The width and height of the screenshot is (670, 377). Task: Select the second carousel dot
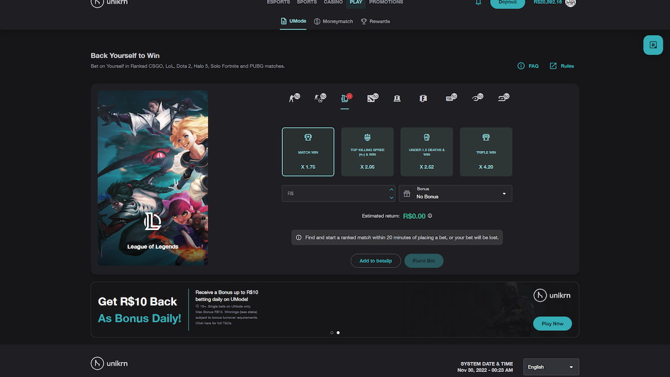click(338, 332)
